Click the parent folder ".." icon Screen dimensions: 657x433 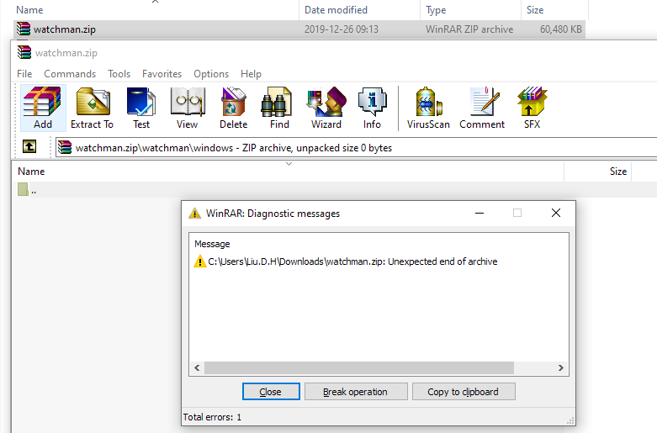pyautogui.click(x=23, y=189)
